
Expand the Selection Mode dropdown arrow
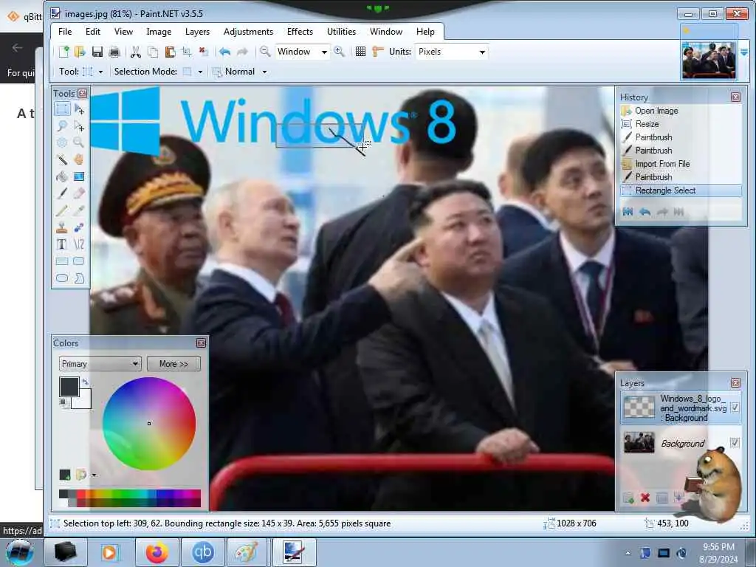[200, 72]
